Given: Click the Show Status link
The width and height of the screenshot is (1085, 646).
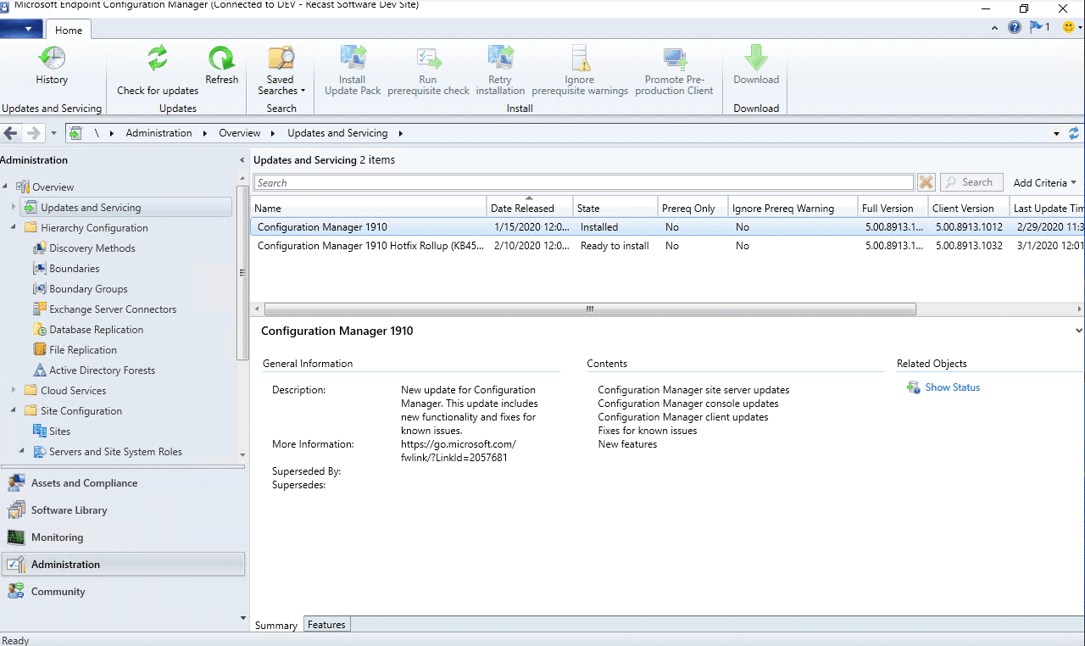Looking at the screenshot, I should [x=952, y=387].
